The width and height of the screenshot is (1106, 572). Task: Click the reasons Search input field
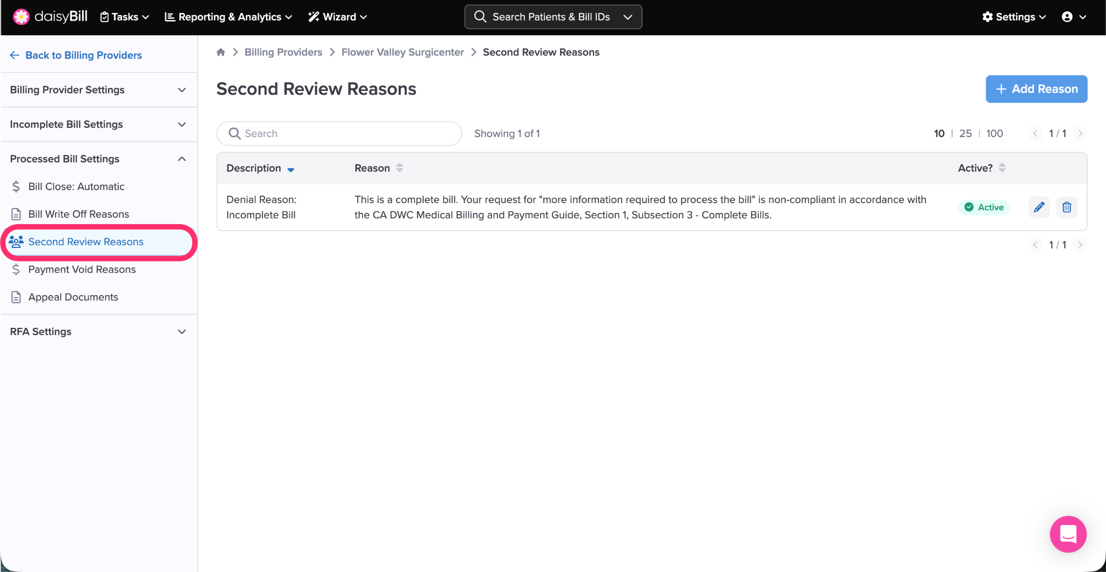point(346,133)
